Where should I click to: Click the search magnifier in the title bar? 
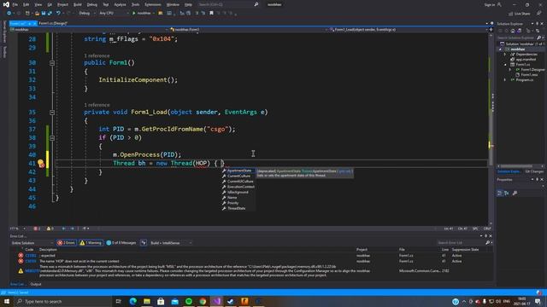256,4
